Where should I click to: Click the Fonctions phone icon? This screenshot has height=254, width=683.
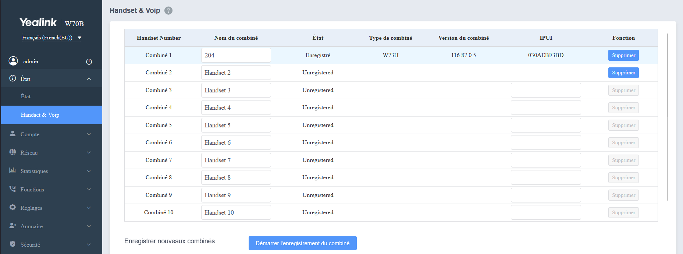13,189
